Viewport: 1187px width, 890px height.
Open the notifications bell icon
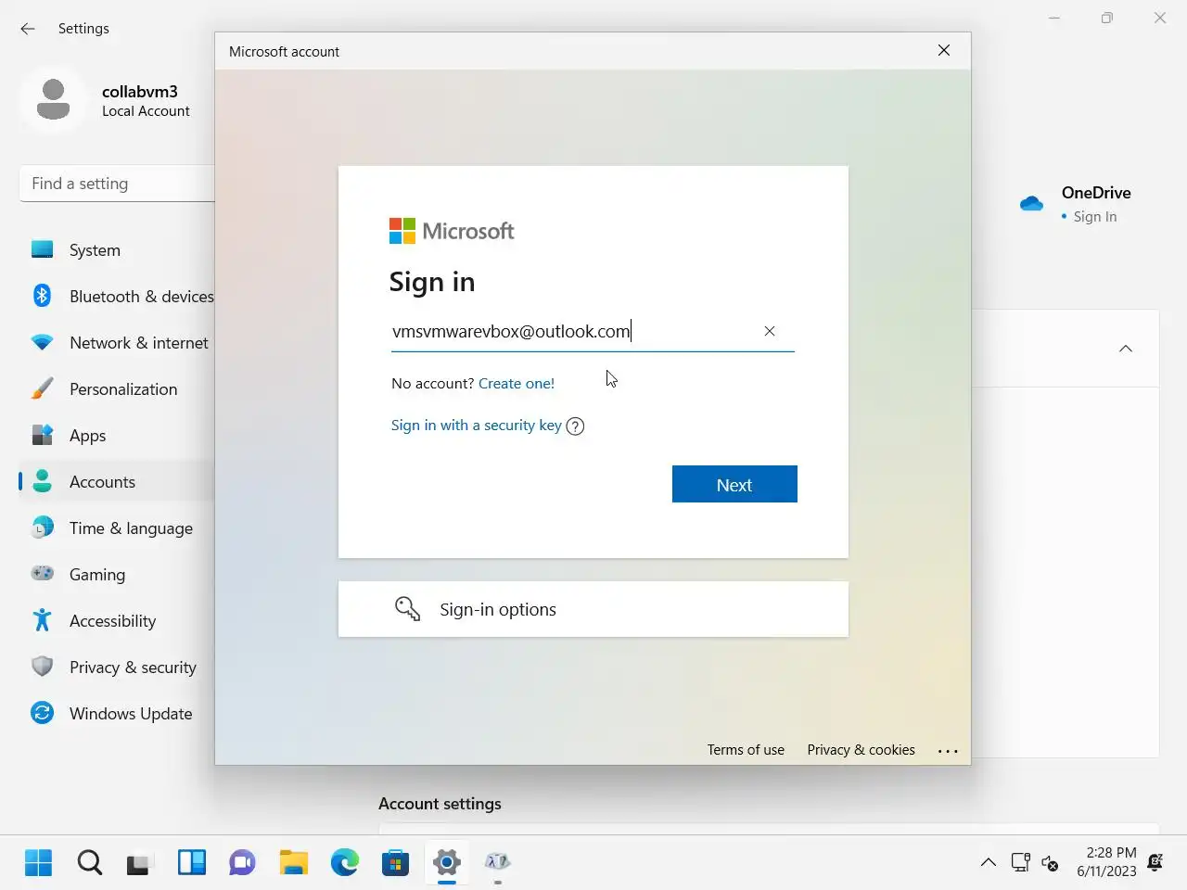point(1155,862)
